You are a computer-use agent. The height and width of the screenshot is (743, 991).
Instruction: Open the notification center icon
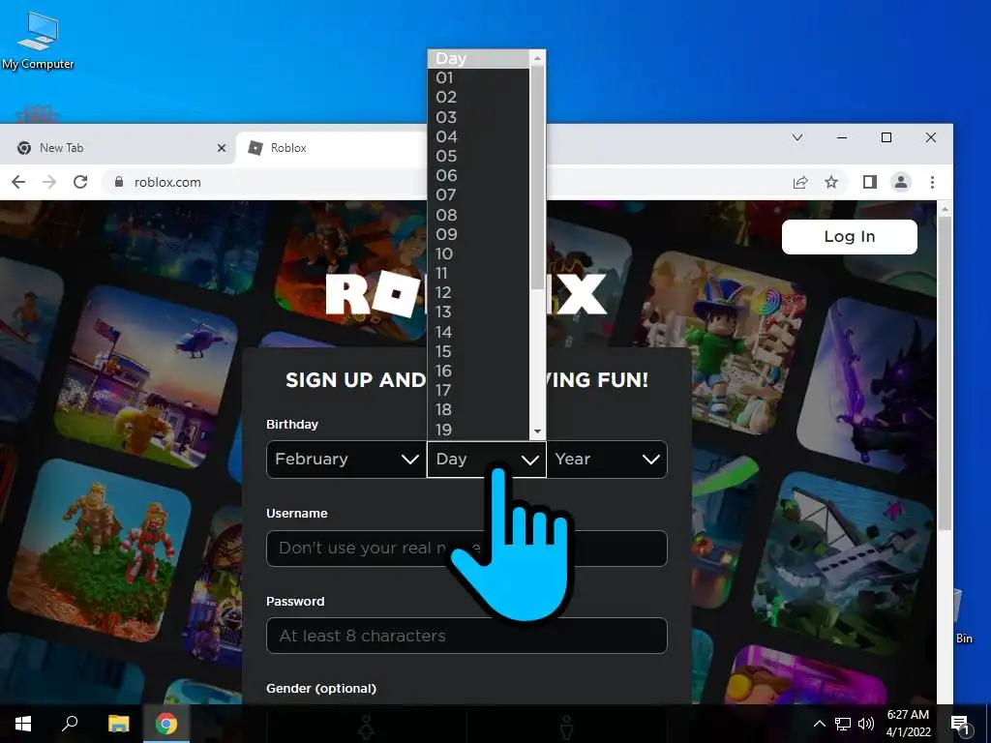click(960, 724)
